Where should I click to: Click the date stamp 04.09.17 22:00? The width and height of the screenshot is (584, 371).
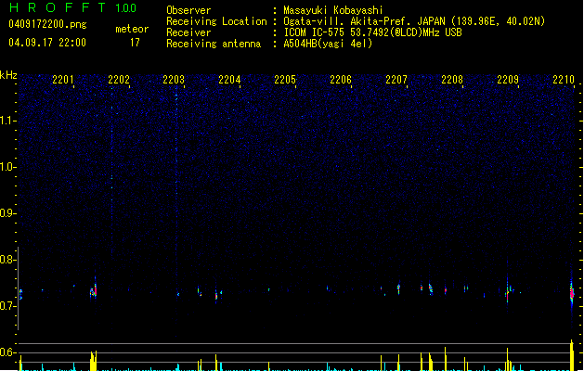click(47, 43)
